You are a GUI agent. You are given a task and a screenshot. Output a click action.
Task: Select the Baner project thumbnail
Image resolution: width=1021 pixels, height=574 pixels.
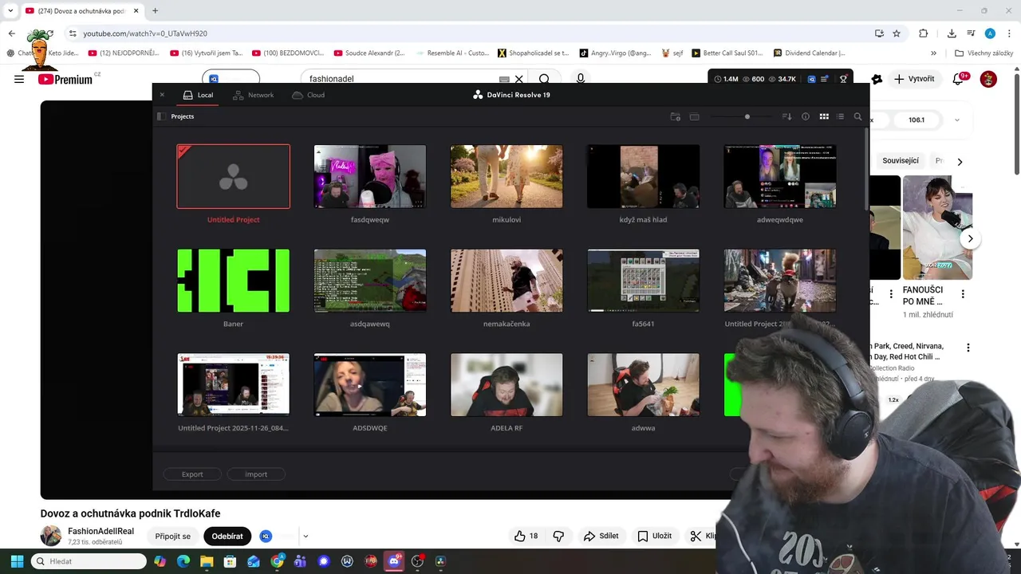[233, 281]
